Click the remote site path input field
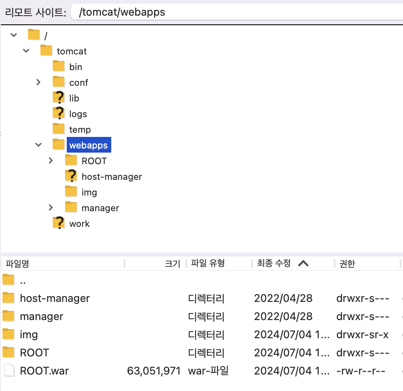 point(237,12)
